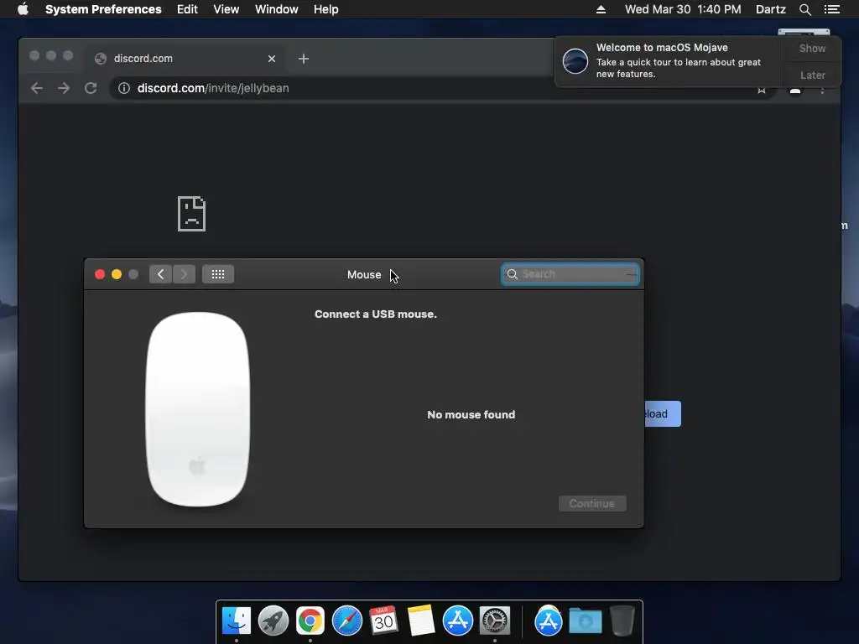Click the sad page error icon
Screen dimensions: 859x644
[x=192, y=214]
